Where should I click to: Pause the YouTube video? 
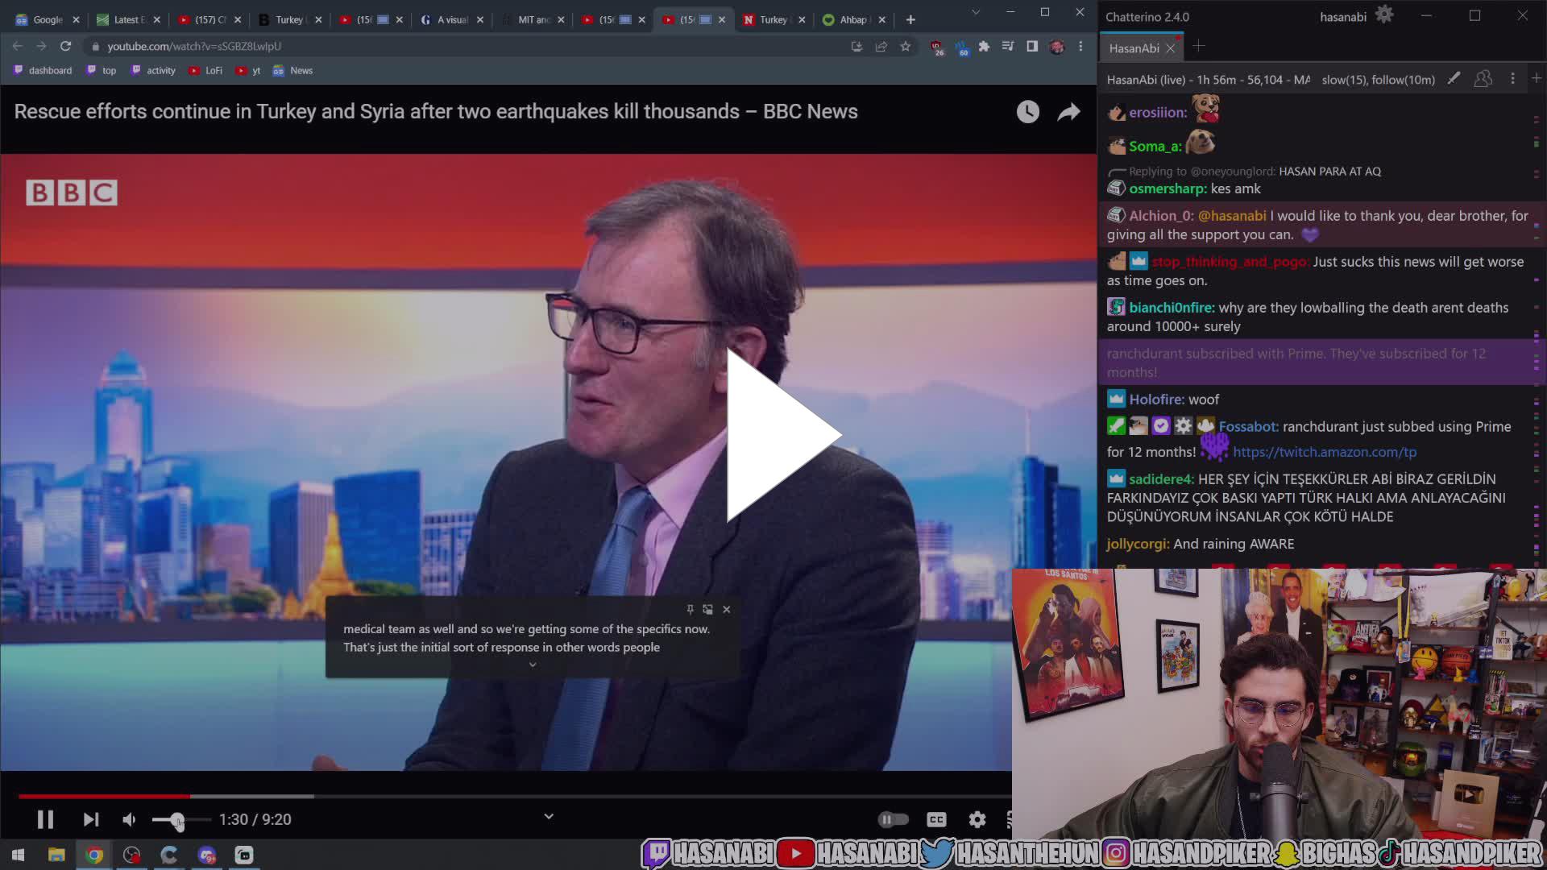click(x=45, y=819)
